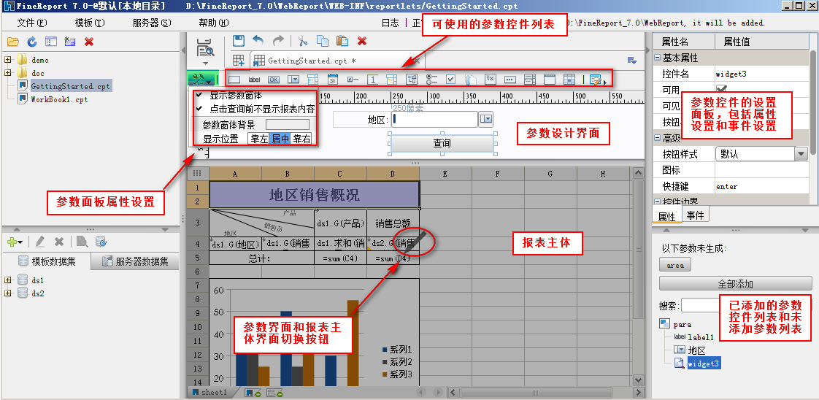Select WorkBook1.cpt in the file tree
This screenshot has width=819, height=400.
pos(59,99)
